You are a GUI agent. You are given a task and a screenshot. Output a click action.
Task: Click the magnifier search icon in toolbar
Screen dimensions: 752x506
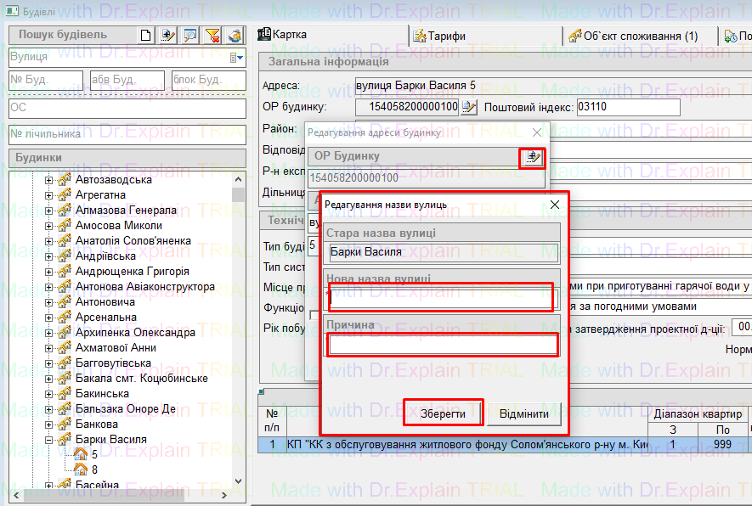coord(190,35)
